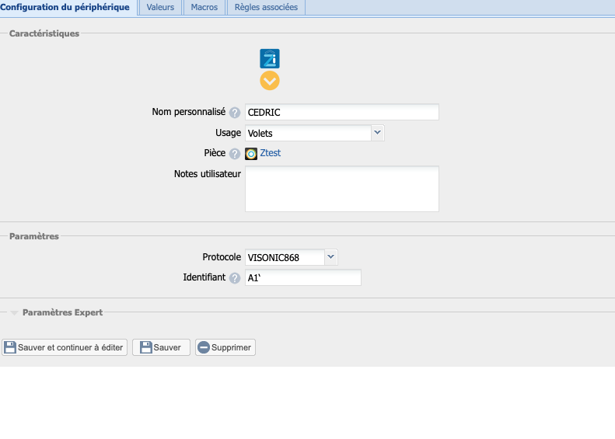Expand the Paramètres Expert section
615x439 pixels.
tap(62, 312)
